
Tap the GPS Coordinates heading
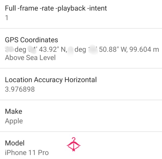(32, 40)
